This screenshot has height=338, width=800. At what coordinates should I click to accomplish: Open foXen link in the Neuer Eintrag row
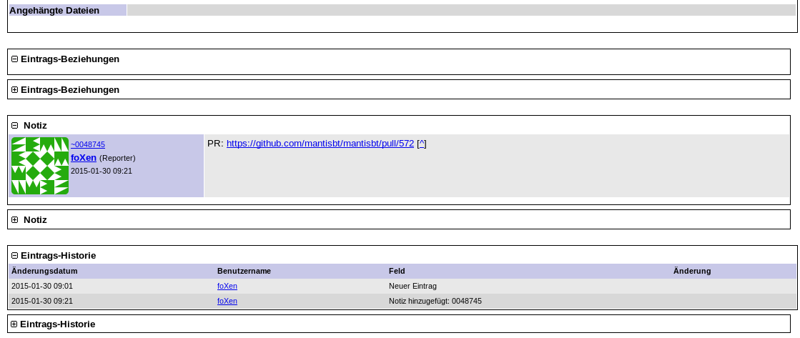click(227, 286)
